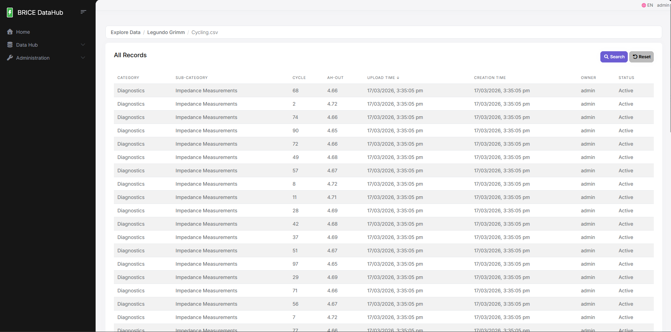Go to Explore Data breadcrumb
The image size is (671, 332).
[x=125, y=32]
